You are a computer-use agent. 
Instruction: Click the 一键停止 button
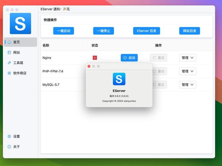pos(104,31)
